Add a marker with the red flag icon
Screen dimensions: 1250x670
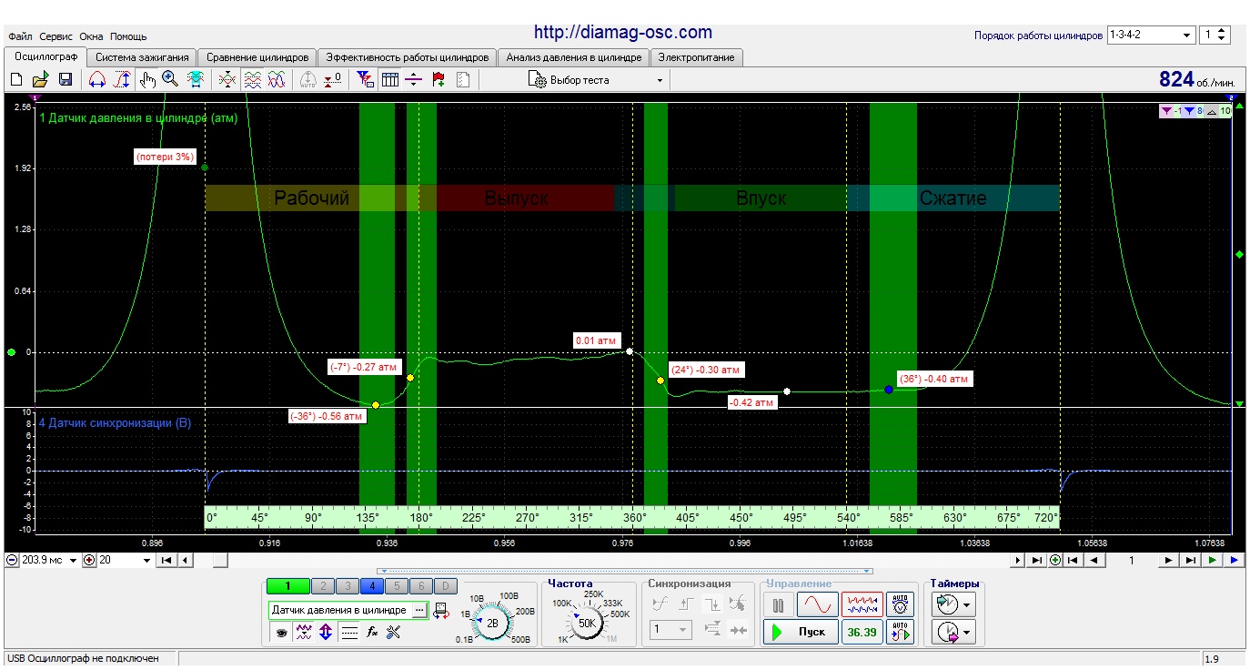pyautogui.click(x=439, y=80)
